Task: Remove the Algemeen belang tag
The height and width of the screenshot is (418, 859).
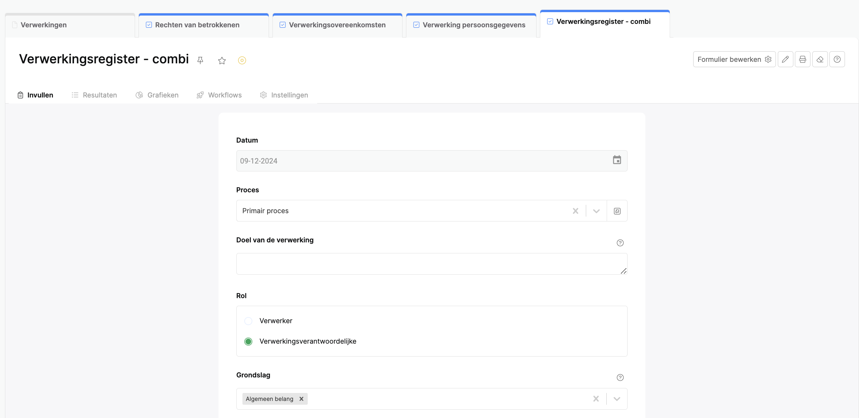Action: click(x=301, y=399)
